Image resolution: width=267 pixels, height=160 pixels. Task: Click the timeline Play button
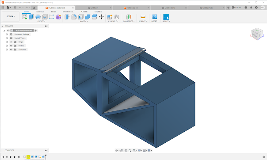[x=11, y=157]
